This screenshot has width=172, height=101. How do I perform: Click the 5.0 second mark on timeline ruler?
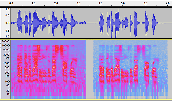pos(123,3)
